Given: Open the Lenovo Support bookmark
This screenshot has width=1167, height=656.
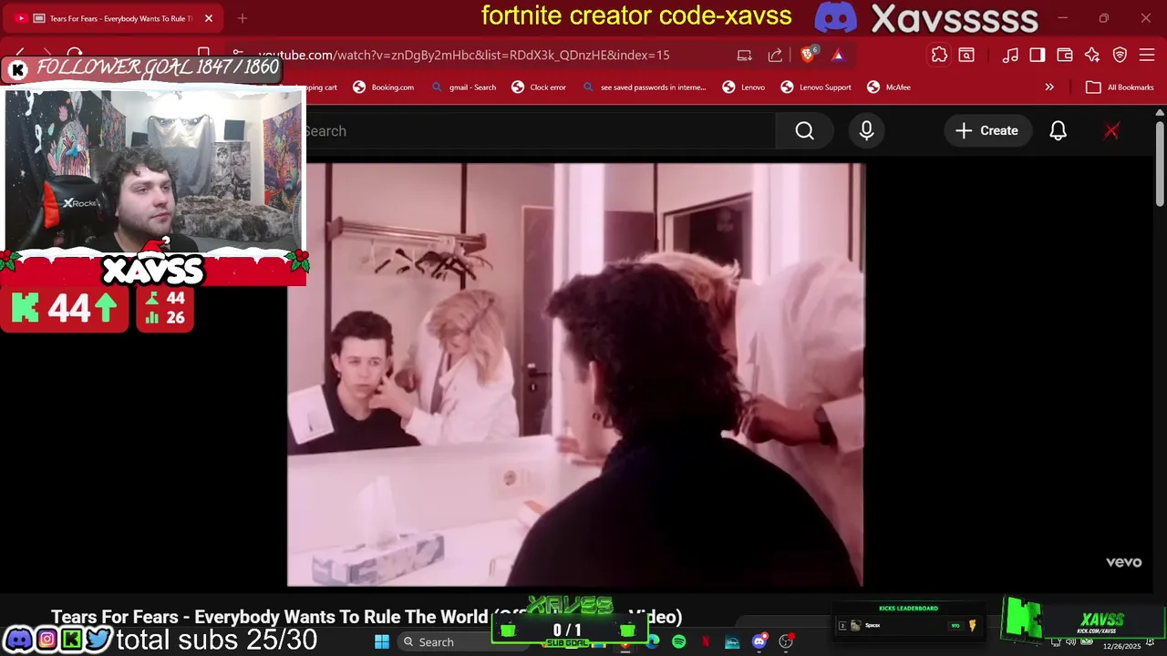Looking at the screenshot, I should click(x=816, y=87).
